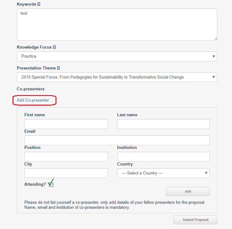Expand the Knowledge Focus dropdown
Image resolution: width=232 pixels, height=229 pixels.
117,56
